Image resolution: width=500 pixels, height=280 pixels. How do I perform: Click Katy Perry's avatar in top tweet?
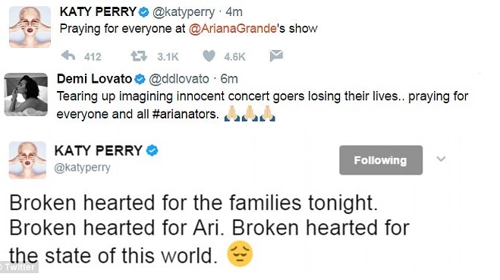point(30,27)
